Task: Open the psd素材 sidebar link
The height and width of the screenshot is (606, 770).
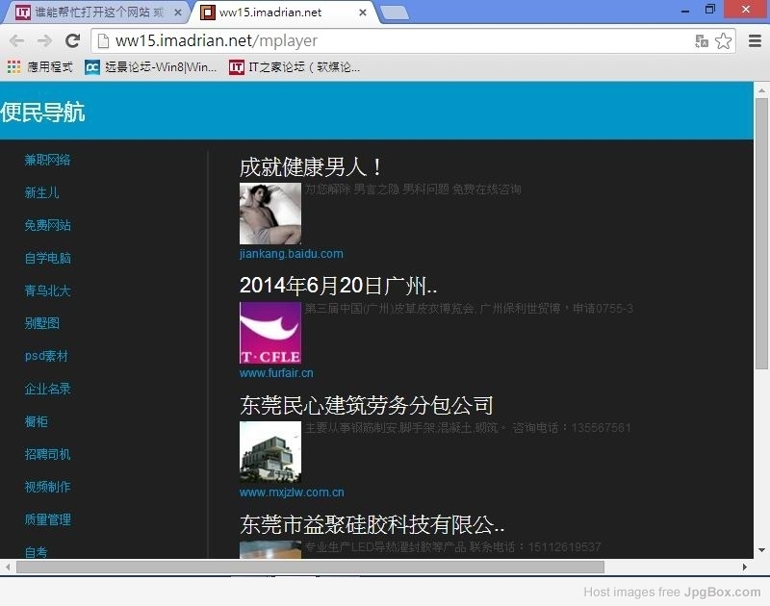Action: (x=46, y=356)
